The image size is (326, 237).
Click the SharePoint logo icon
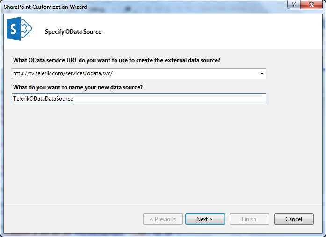pos(19,29)
